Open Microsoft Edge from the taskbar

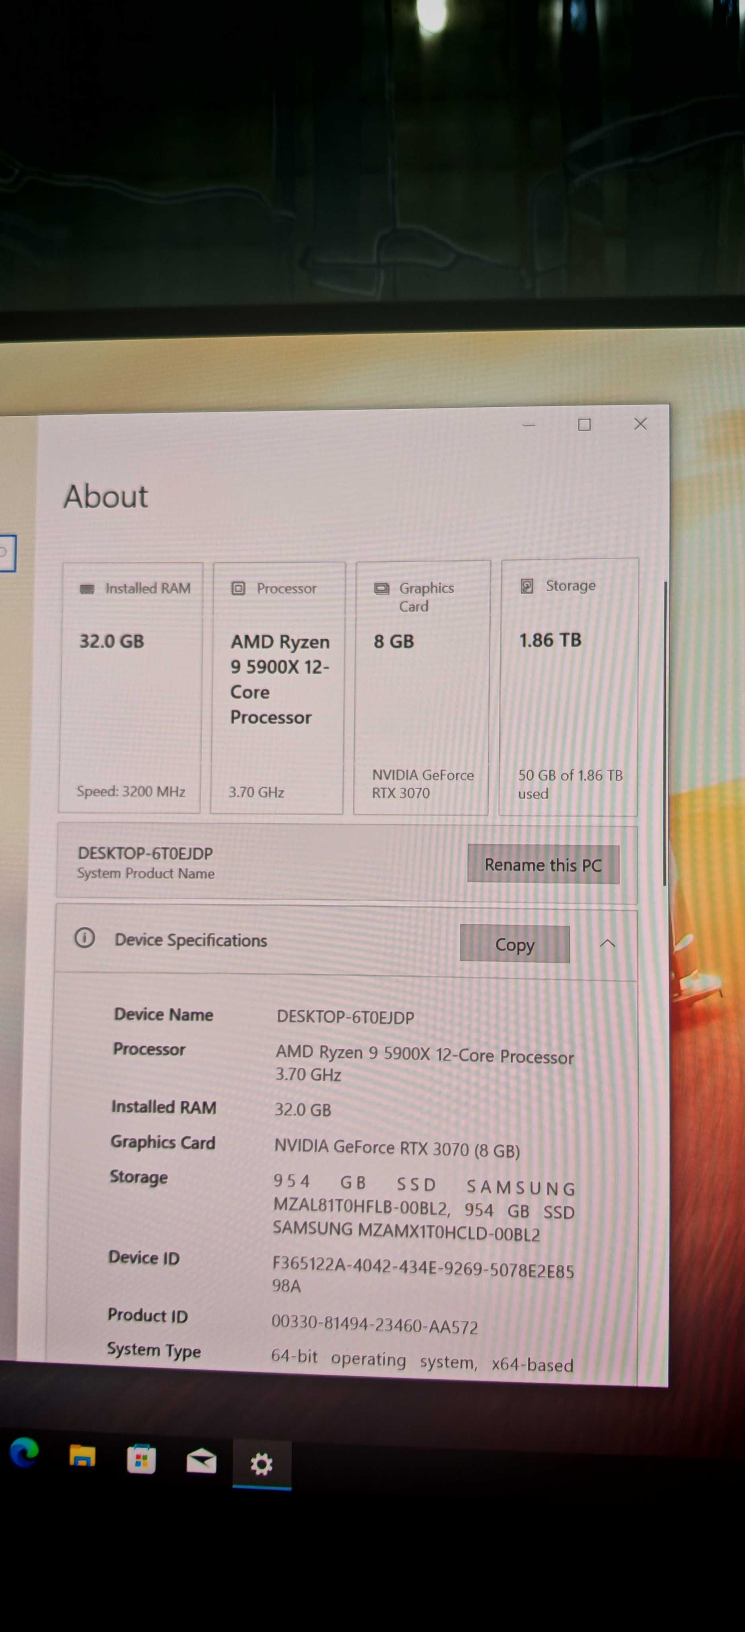(x=24, y=1452)
